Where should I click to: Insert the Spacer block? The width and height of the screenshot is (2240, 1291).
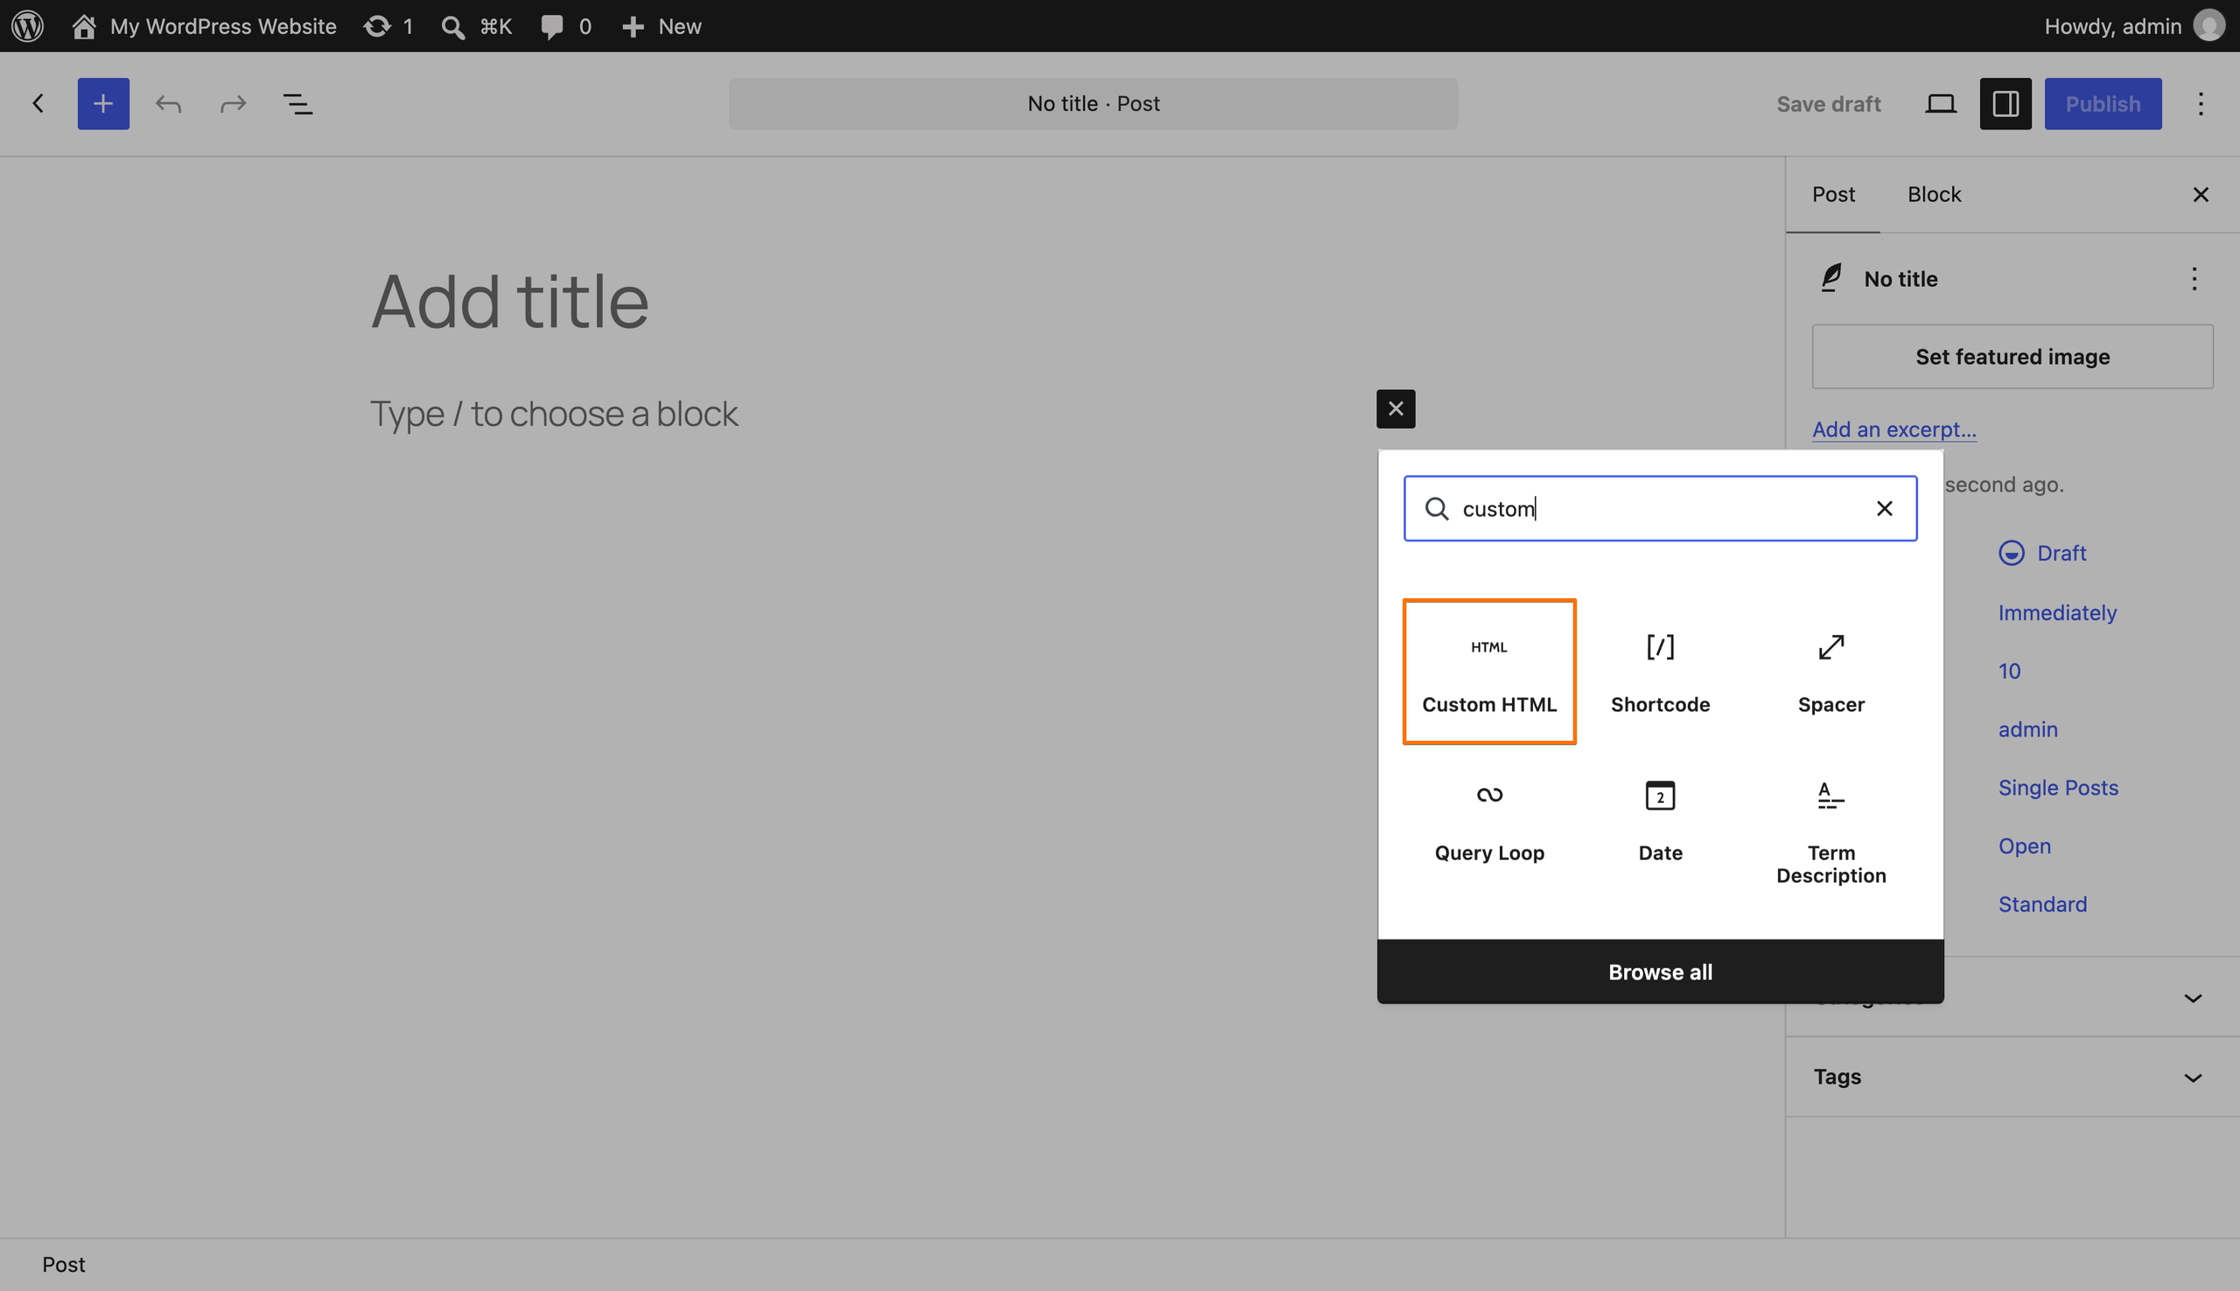(1830, 671)
